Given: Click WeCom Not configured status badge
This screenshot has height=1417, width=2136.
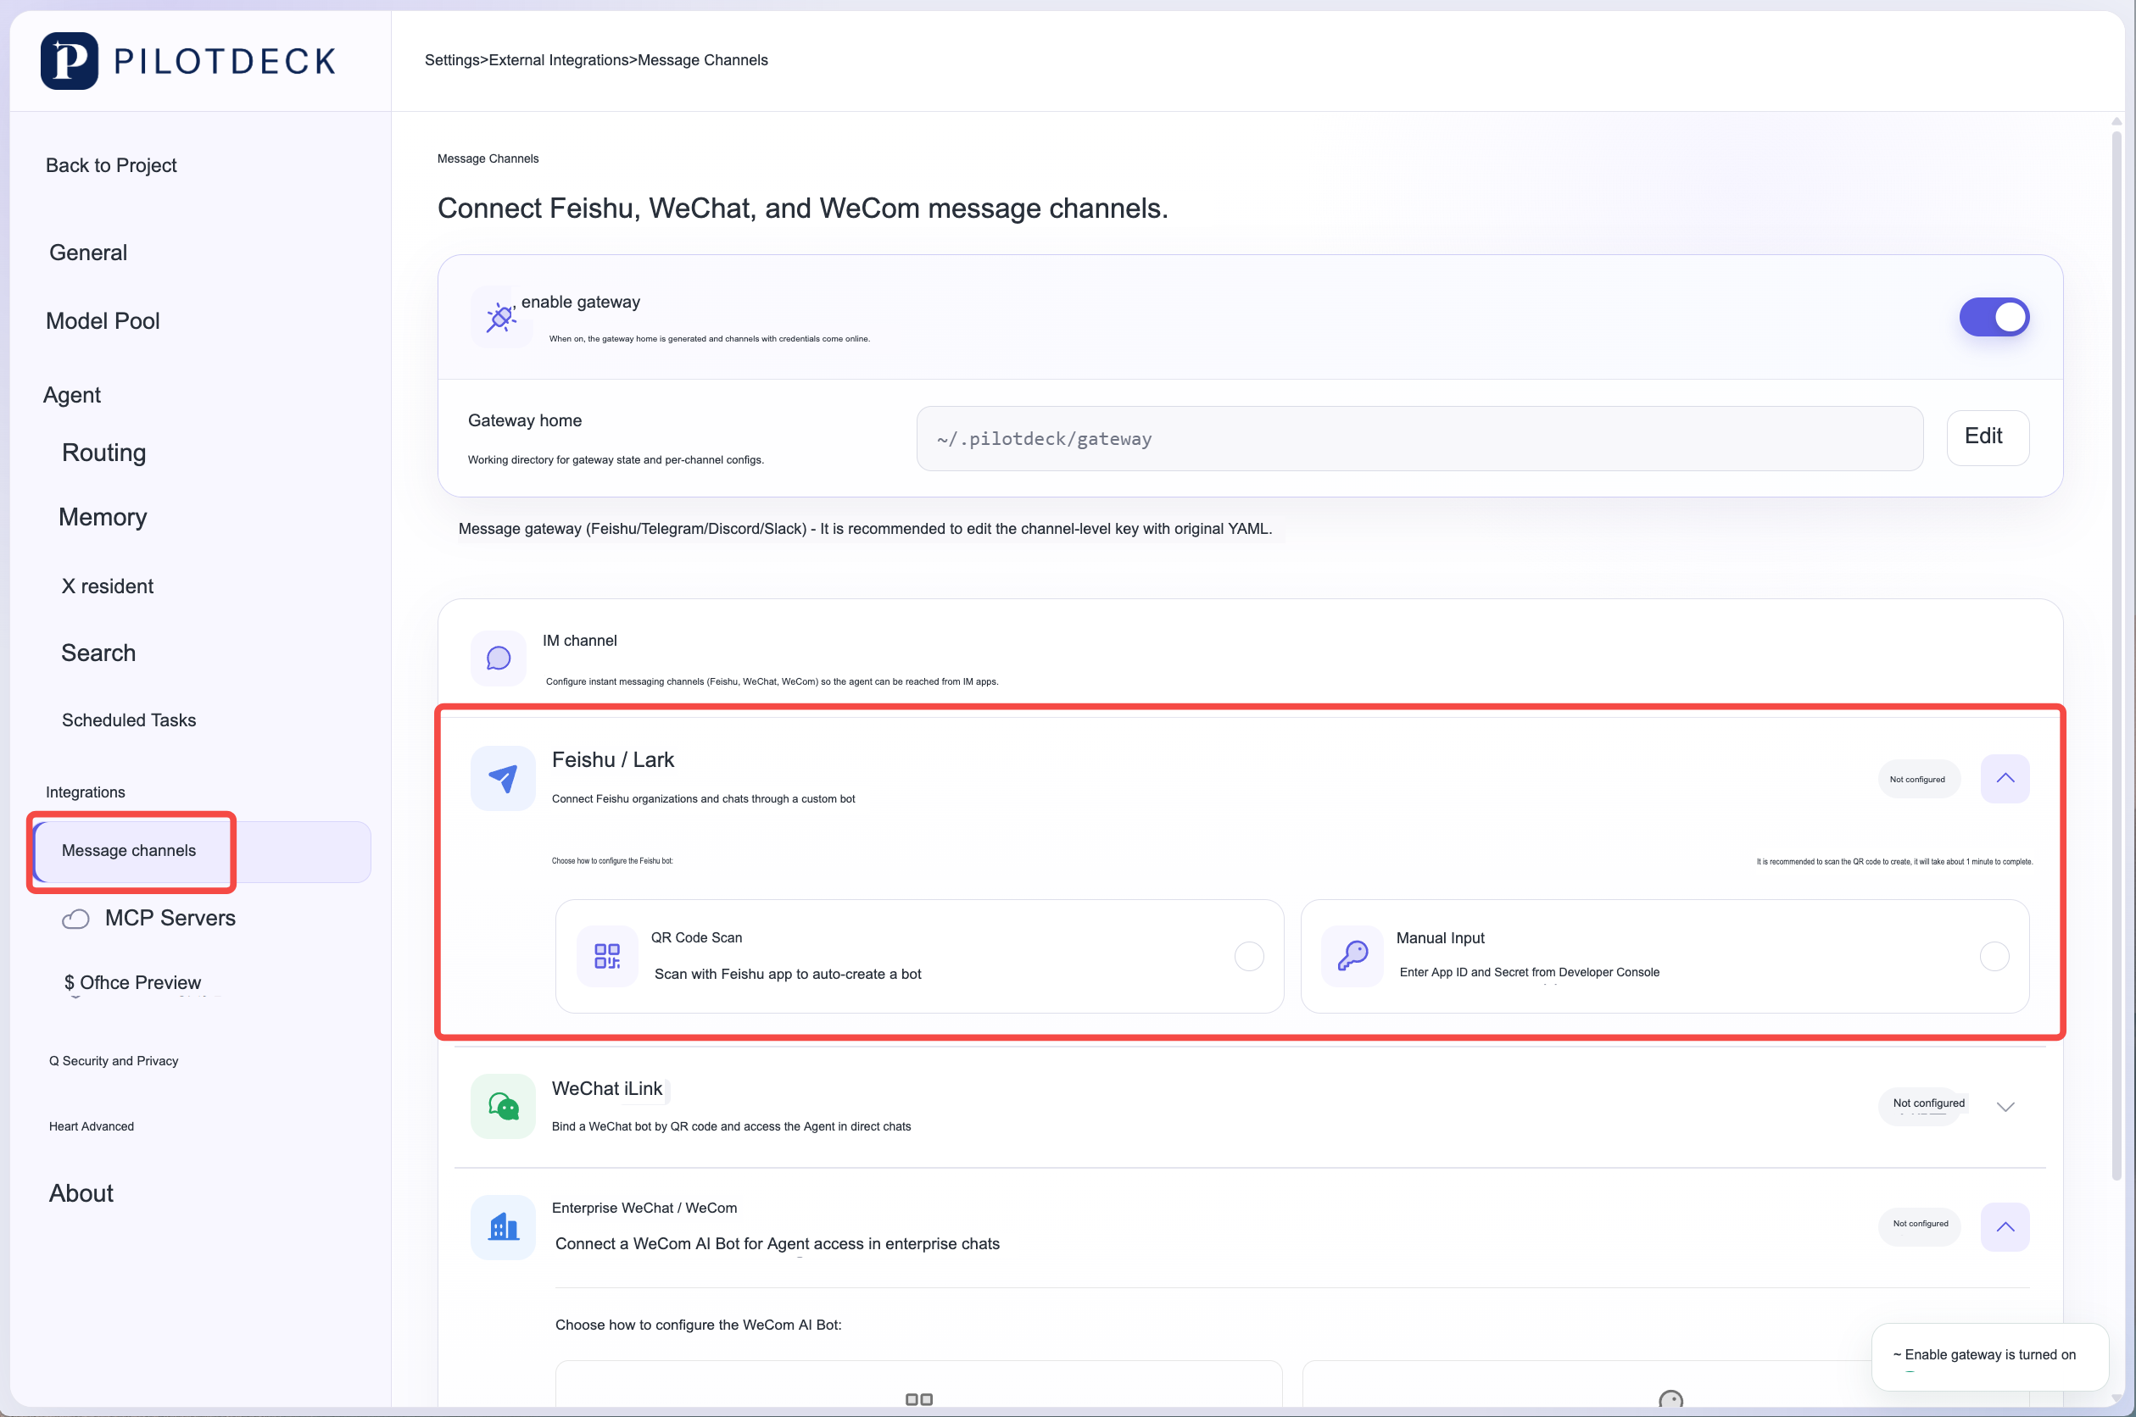Looking at the screenshot, I should [1918, 1225].
